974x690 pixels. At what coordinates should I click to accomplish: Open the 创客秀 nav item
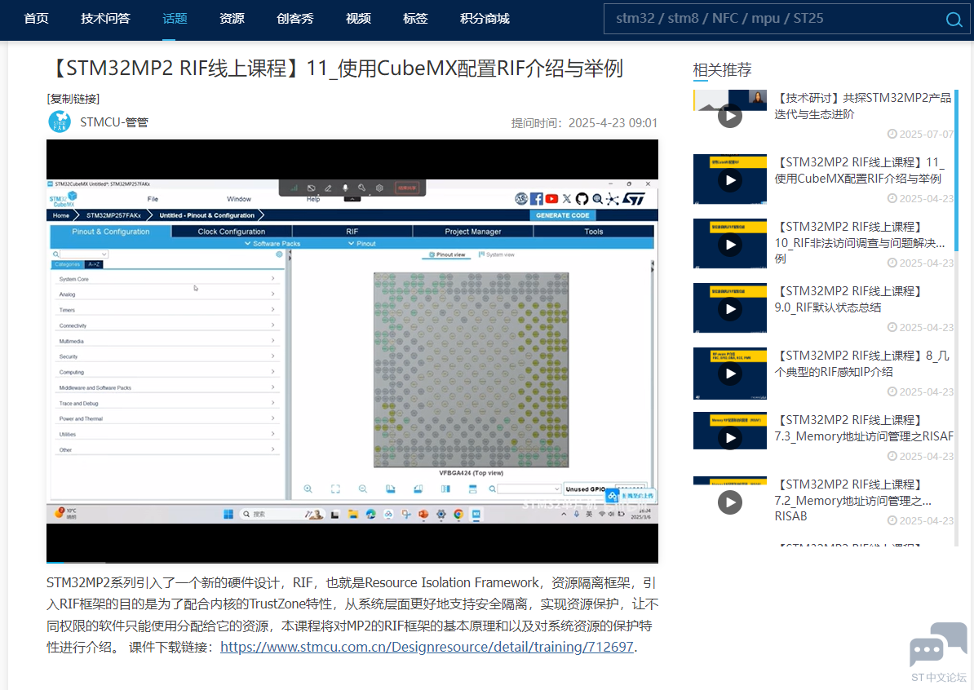pyautogui.click(x=295, y=19)
